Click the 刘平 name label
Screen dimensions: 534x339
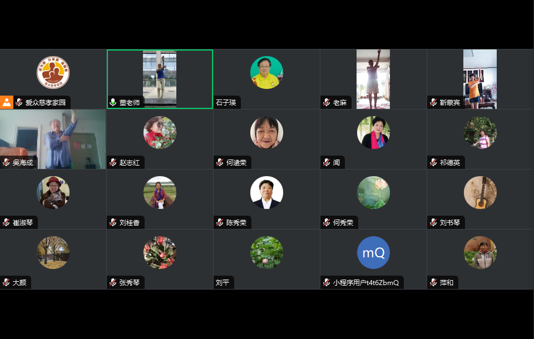click(x=222, y=282)
